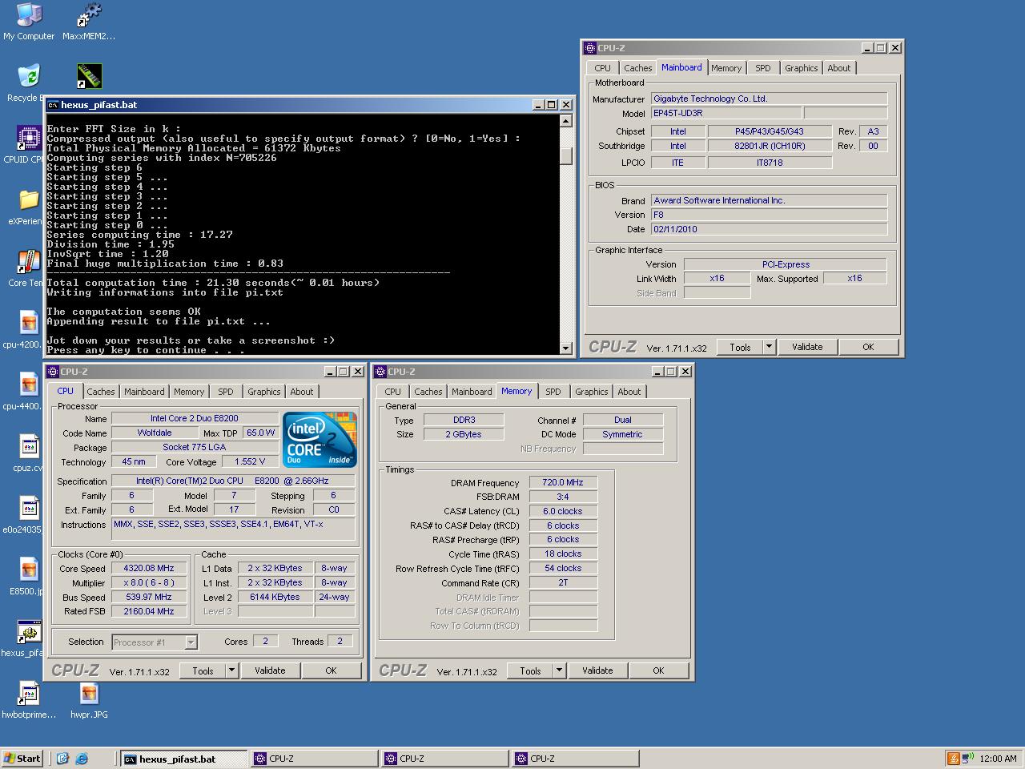The image size is (1025, 769).
Task: Select the CPU tab in Mainboard window
Action: tap(603, 68)
